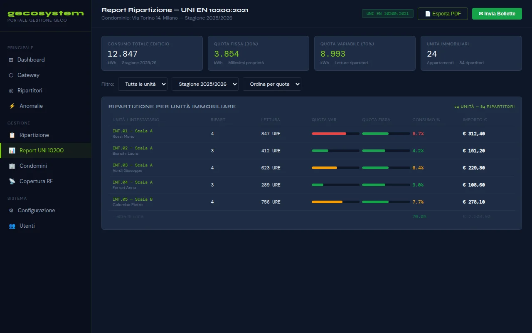Screen dimensions: 532x333
Task: Open Copertura RF page
Action: (x=45, y=181)
